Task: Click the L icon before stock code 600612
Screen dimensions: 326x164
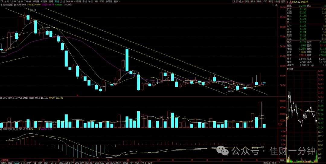Action: 288,2
